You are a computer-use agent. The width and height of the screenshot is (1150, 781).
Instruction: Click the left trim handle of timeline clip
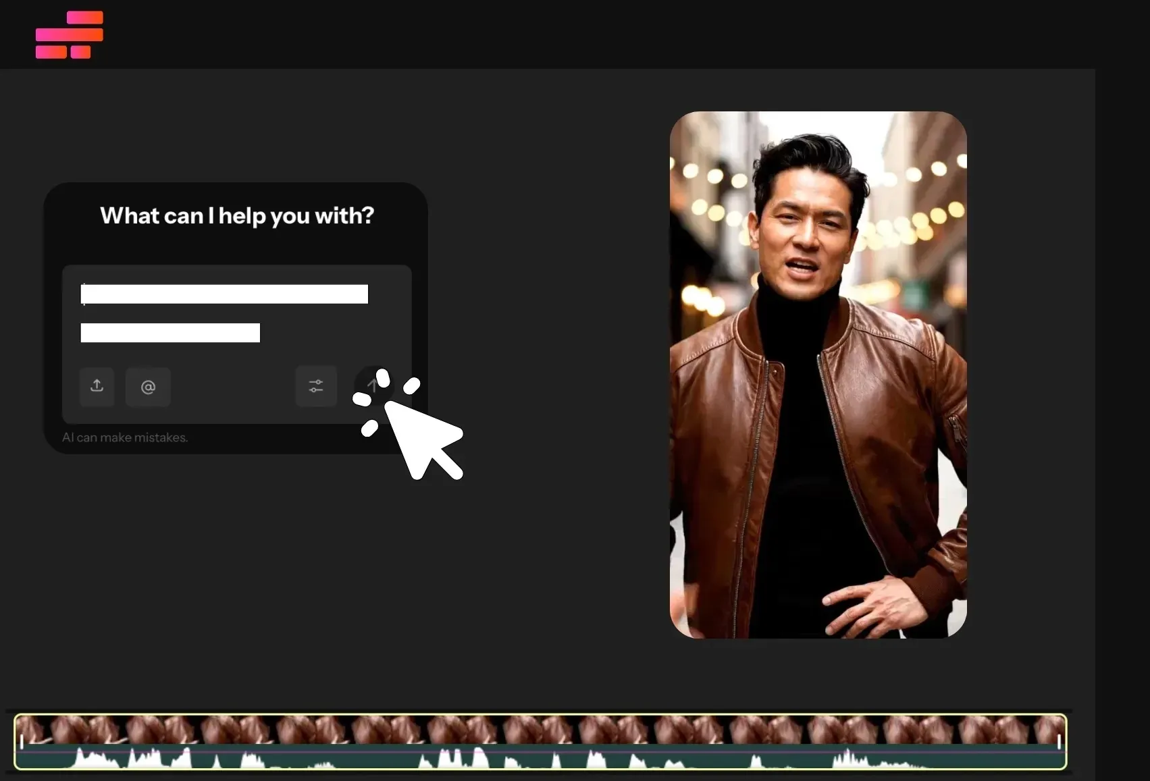22,742
